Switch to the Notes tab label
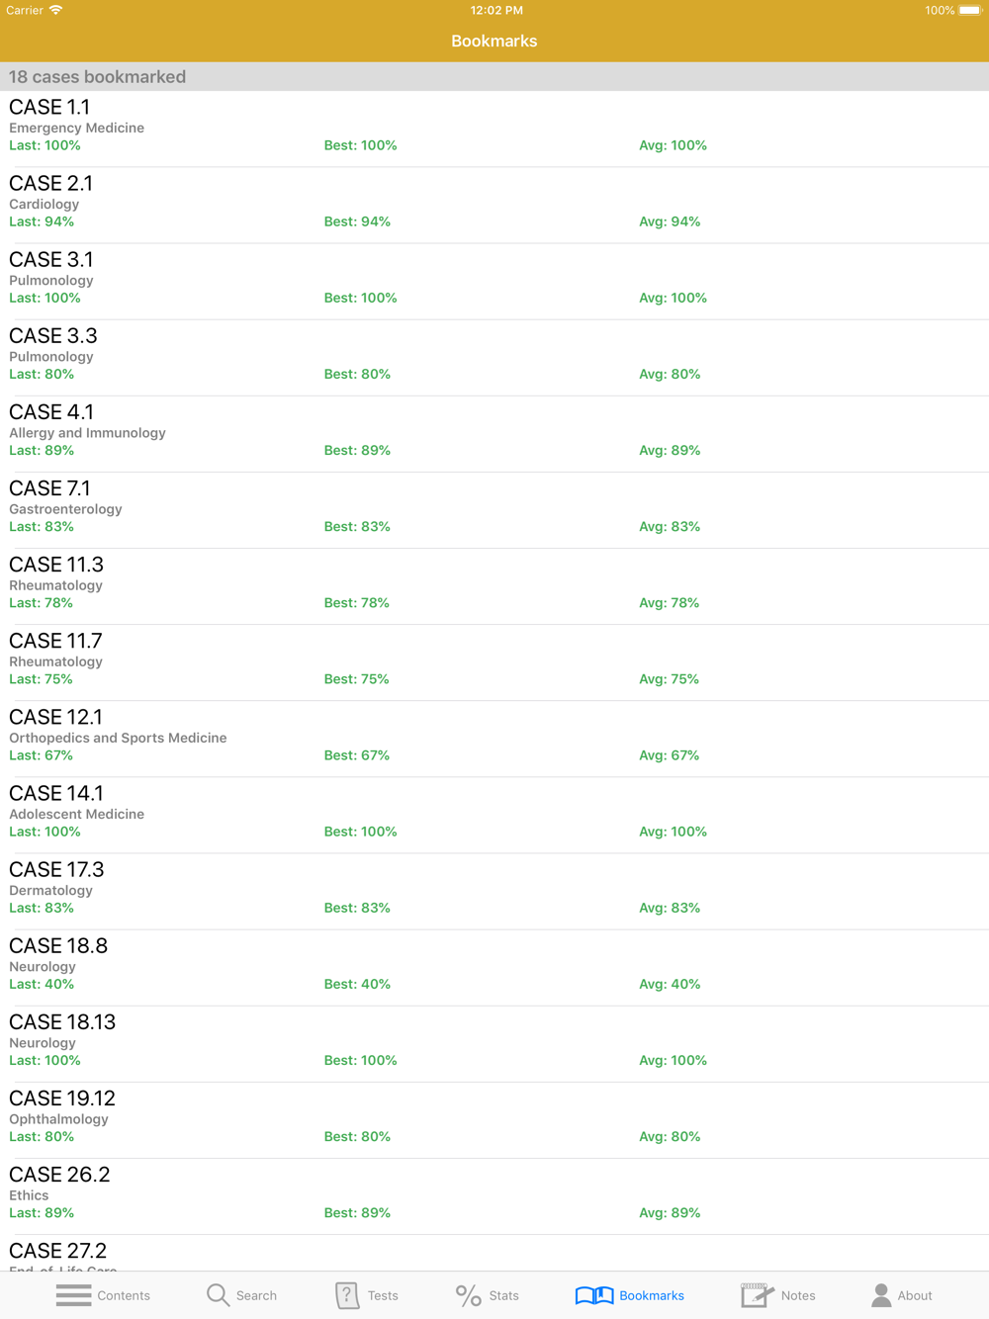Screen dimensions: 989x1319 tap(798, 1295)
